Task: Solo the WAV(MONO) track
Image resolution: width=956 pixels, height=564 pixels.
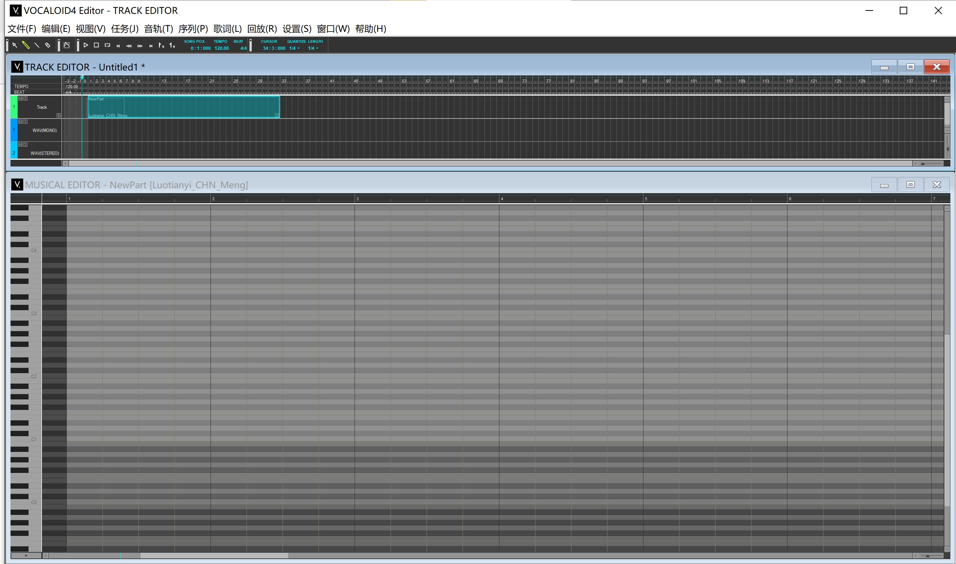Action: [25, 121]
